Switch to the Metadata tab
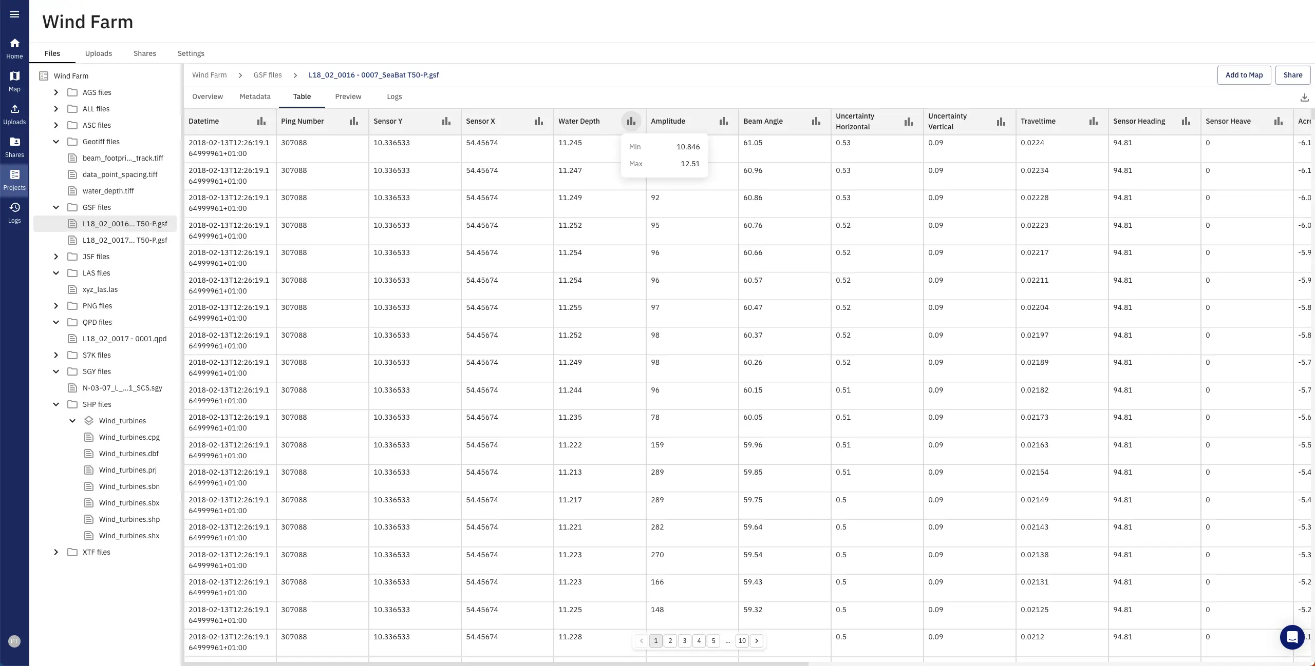 (x=255, y=96)
